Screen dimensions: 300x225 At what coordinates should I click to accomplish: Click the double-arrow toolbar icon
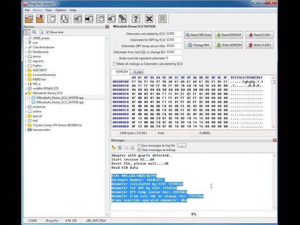pyautogui.click(x=112, y=19)
